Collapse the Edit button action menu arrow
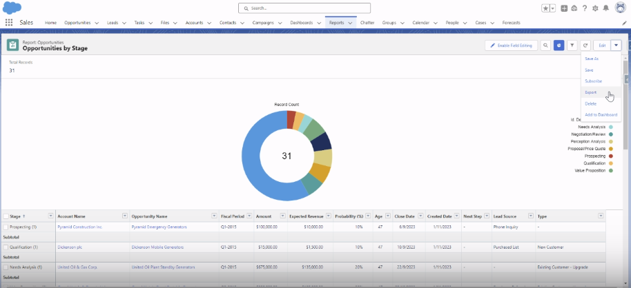Screen dimensions: 631x288 616,45
